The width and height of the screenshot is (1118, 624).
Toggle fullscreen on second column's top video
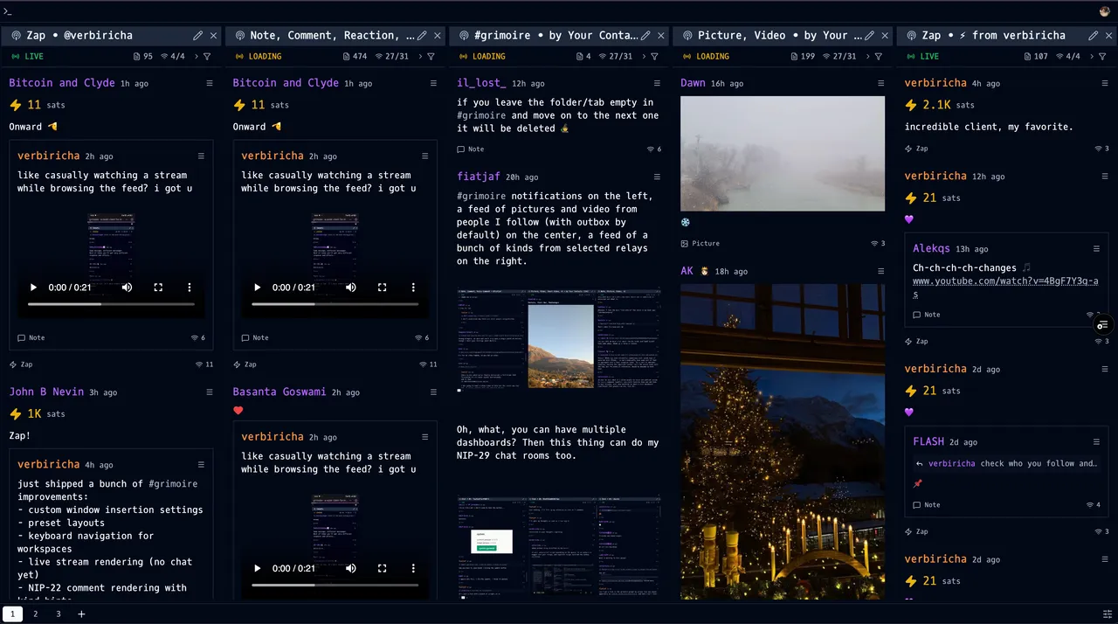[x=382, y=288]
